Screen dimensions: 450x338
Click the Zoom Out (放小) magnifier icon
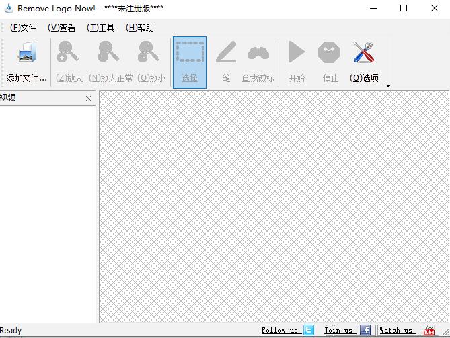click(148, 53)
